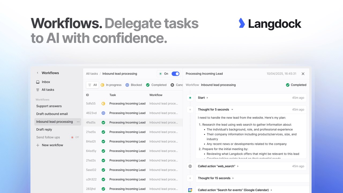Click the in-progress status icon of task 5dfs55
Screen dimensions: 343x193
coord(103,103)
